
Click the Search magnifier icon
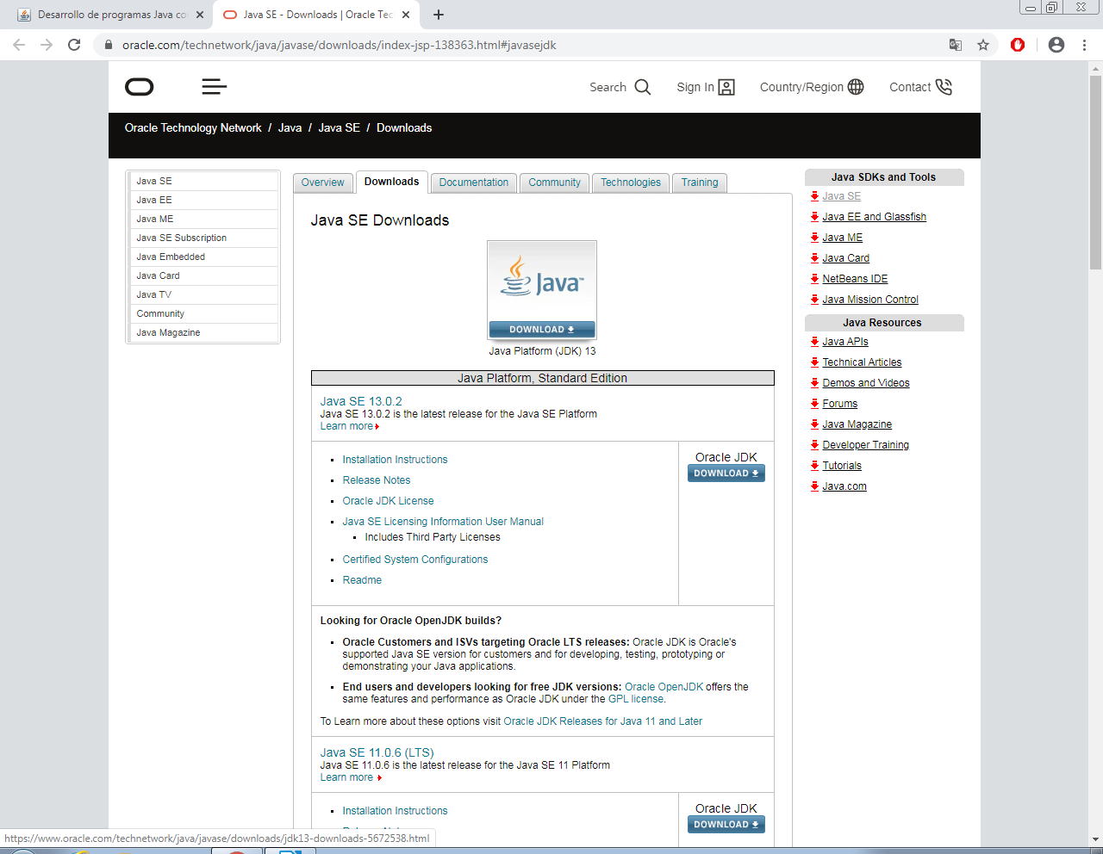click(x=643, y=87)
